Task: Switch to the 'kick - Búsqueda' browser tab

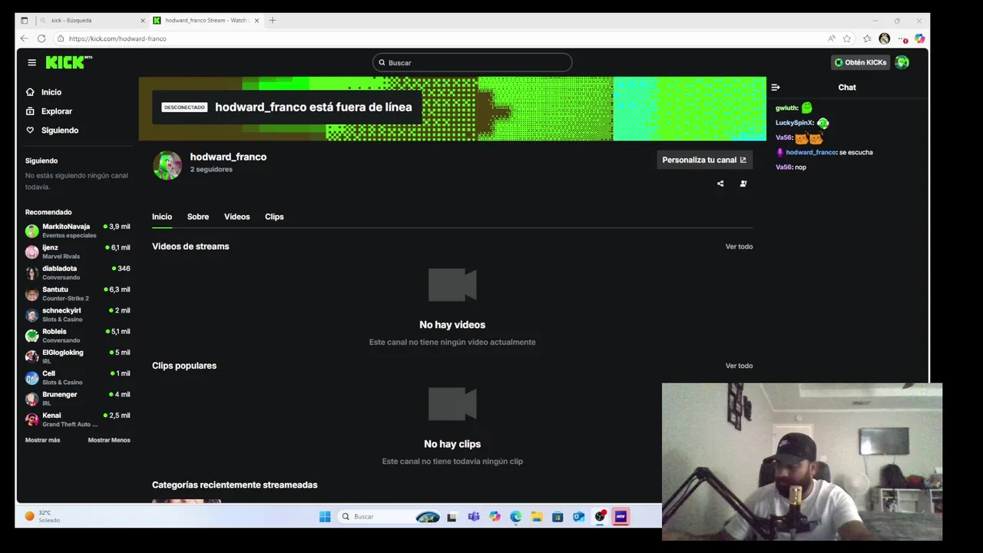Action: click(92, 21)
